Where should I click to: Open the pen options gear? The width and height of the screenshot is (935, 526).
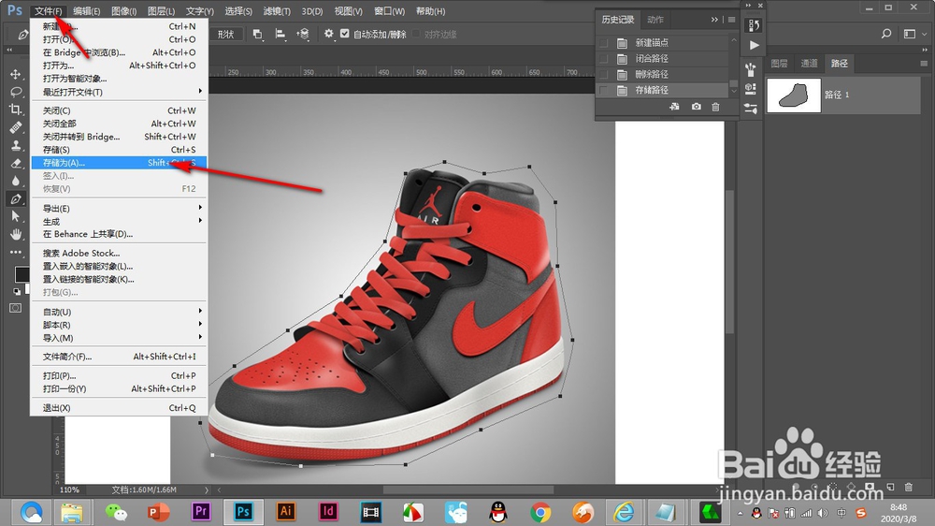point(328,34)
